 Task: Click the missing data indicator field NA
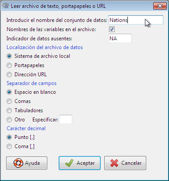[120, 39]
